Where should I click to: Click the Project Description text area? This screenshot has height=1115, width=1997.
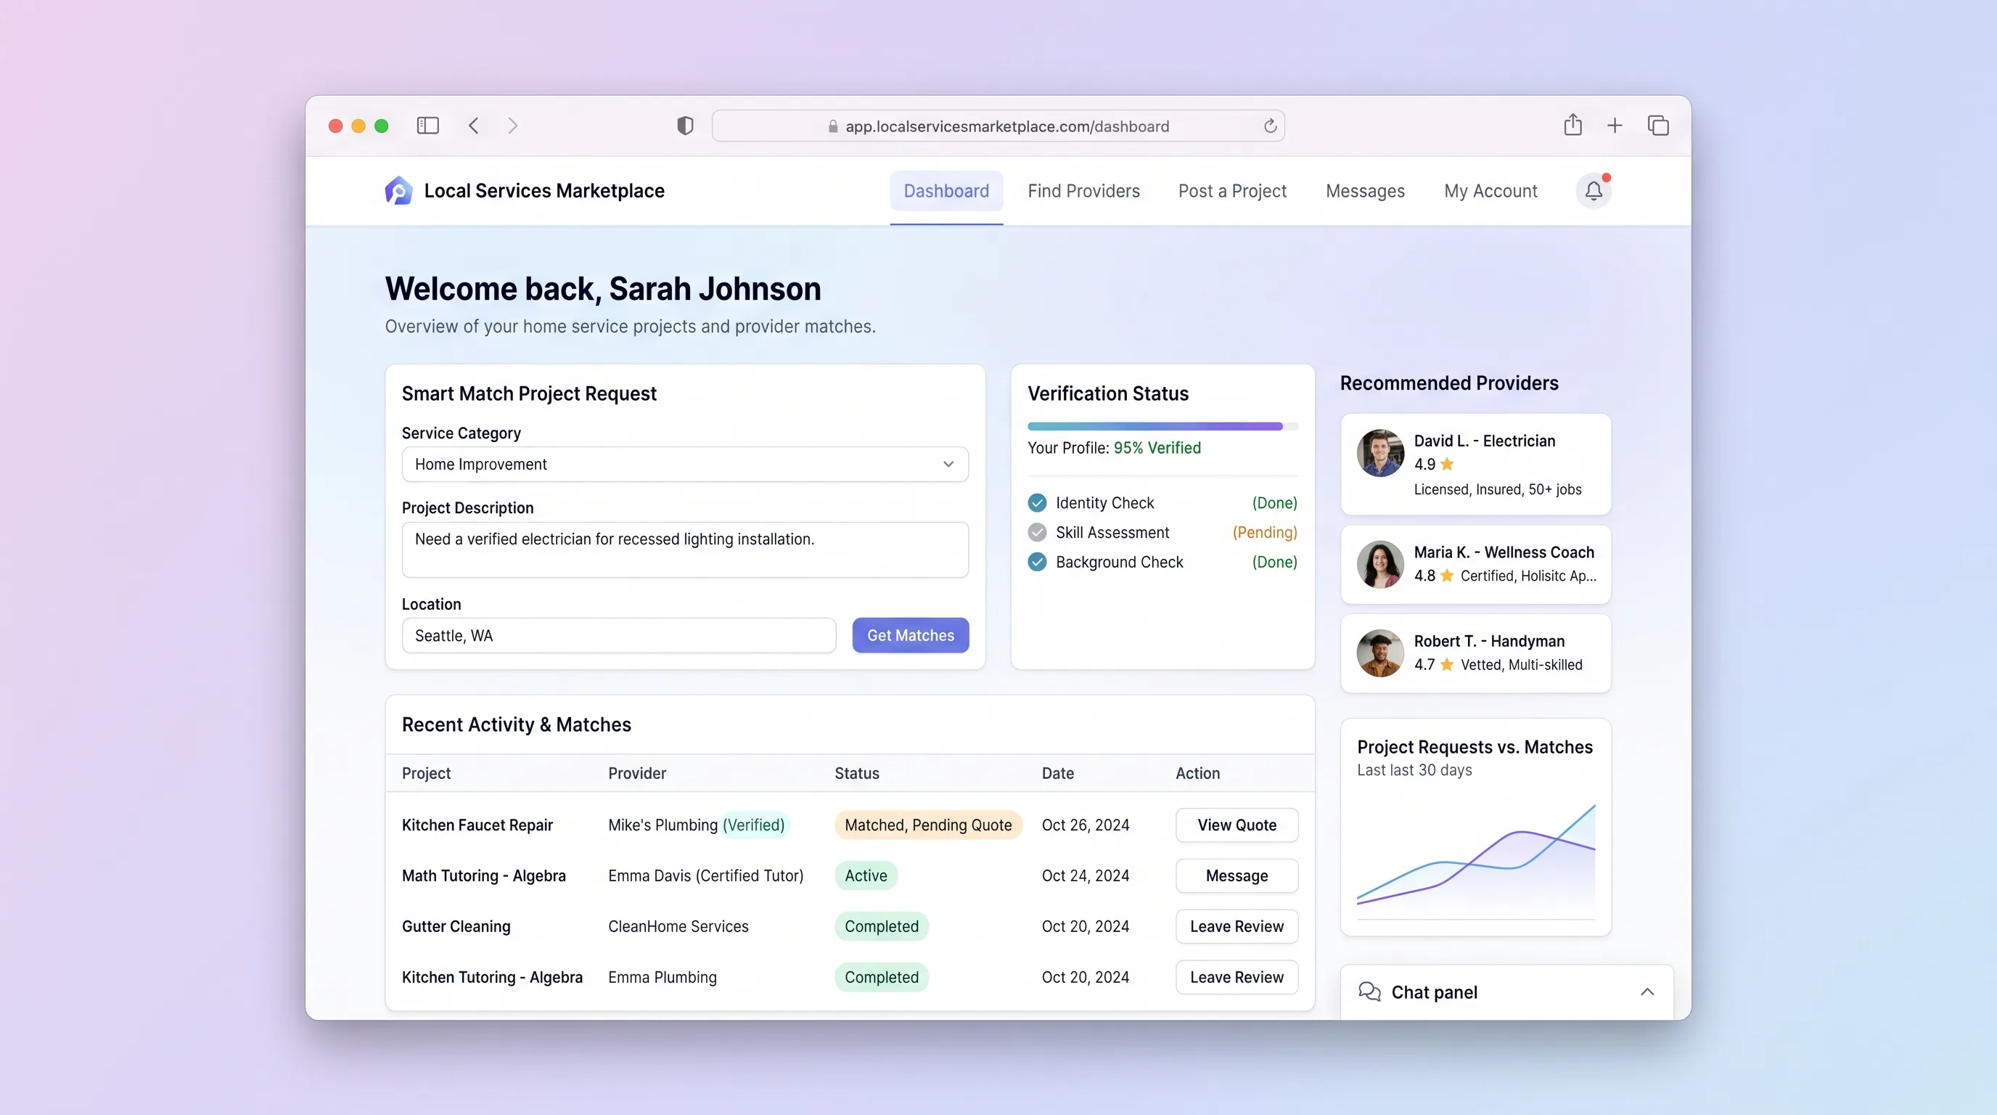(684, 549)
